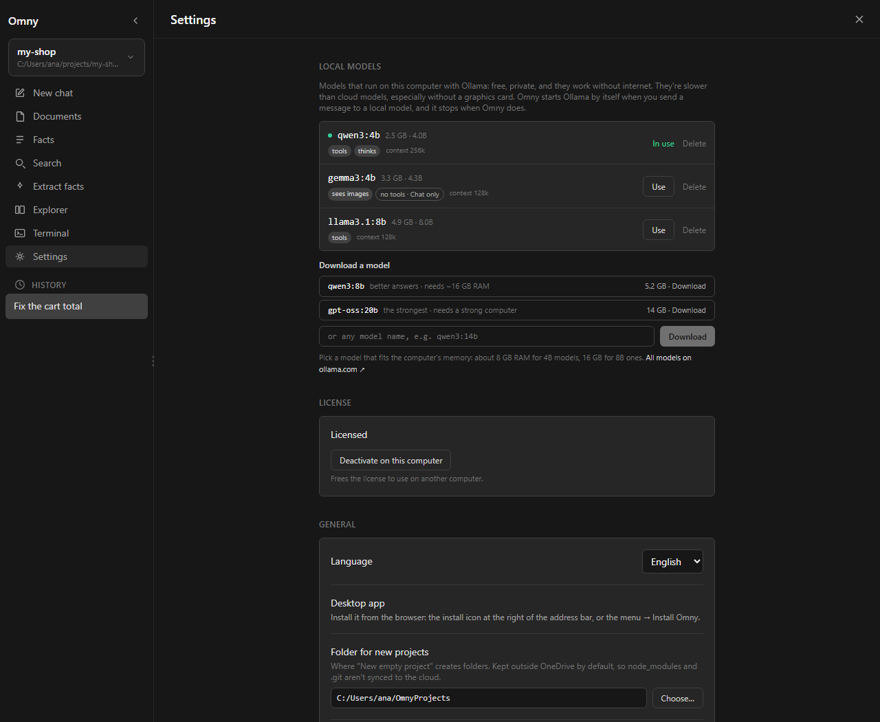
Task: Download the gpt-oss:20b model
Action: (517, 310)
